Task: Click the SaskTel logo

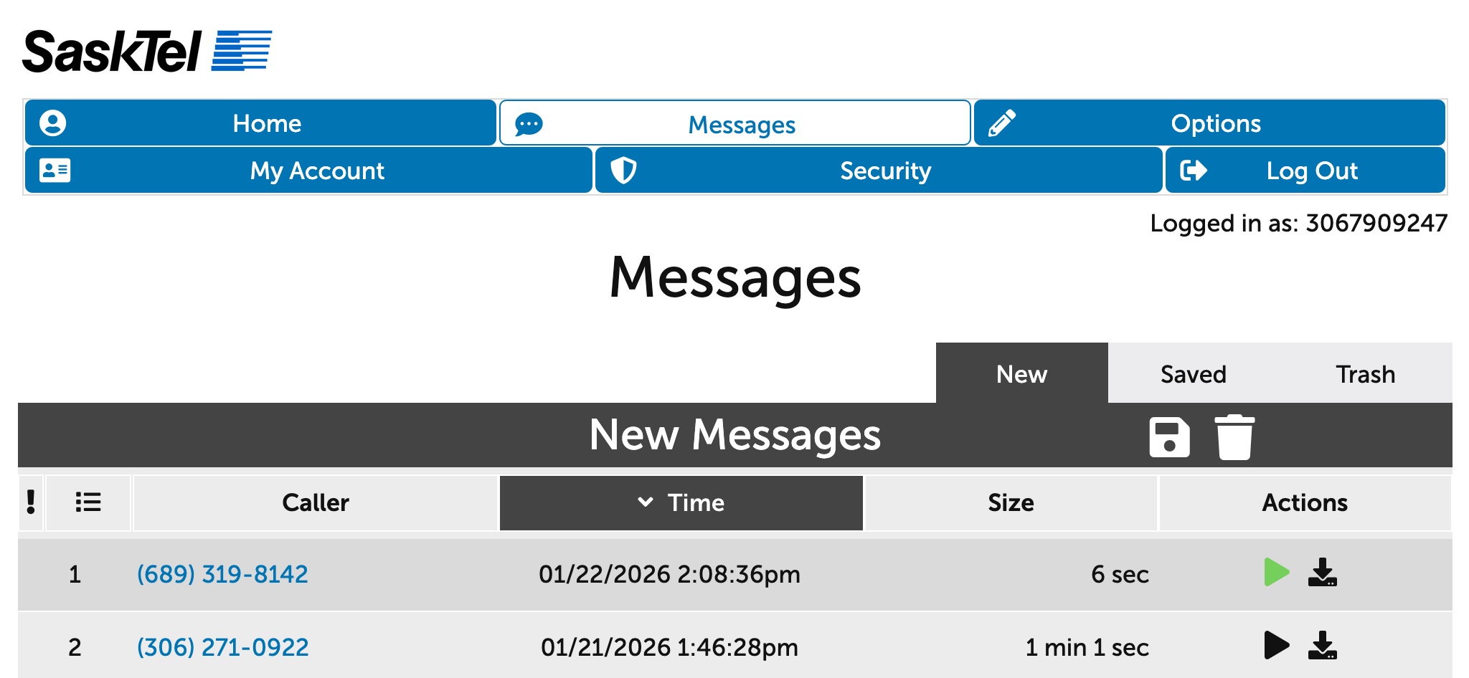Action: tap(147, 51)
